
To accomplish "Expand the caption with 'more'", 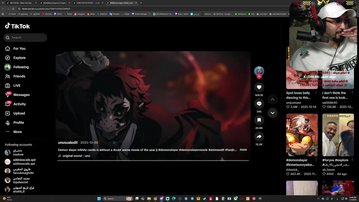I will tap(243, 150).
